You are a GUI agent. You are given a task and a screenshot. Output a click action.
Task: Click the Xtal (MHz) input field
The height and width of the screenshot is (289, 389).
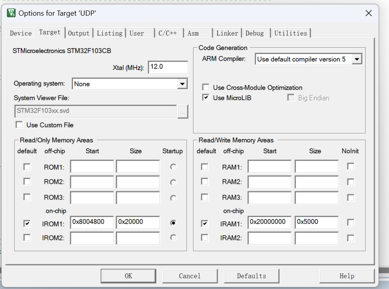point(168,67)
